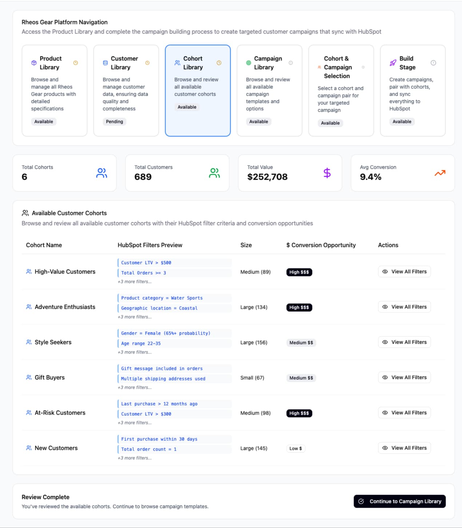Switch to the Campaign Library step card

269,91
